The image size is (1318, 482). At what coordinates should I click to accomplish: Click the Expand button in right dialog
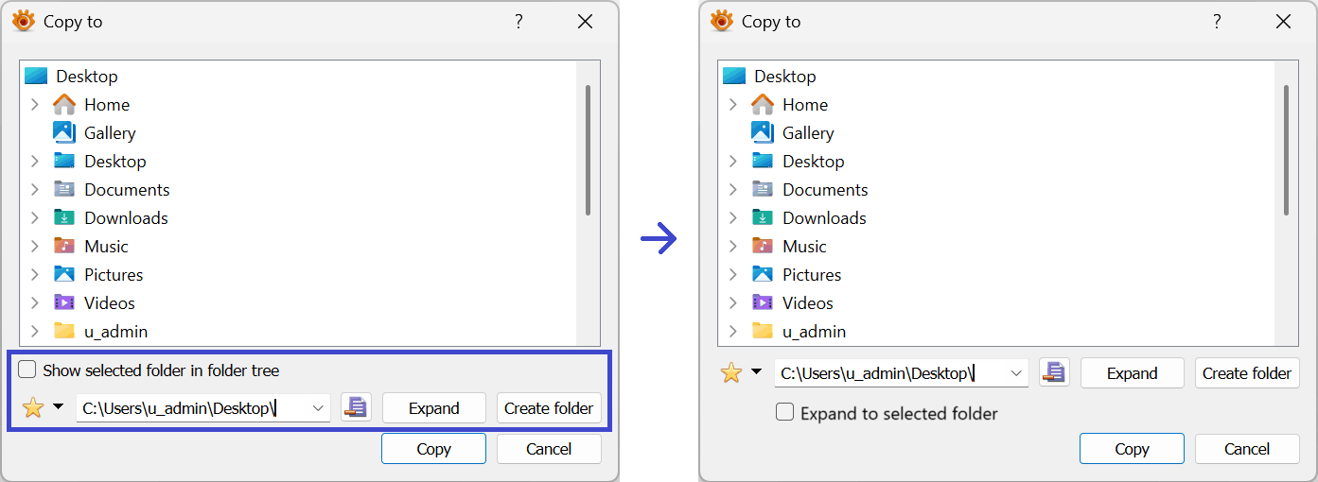1132,373
